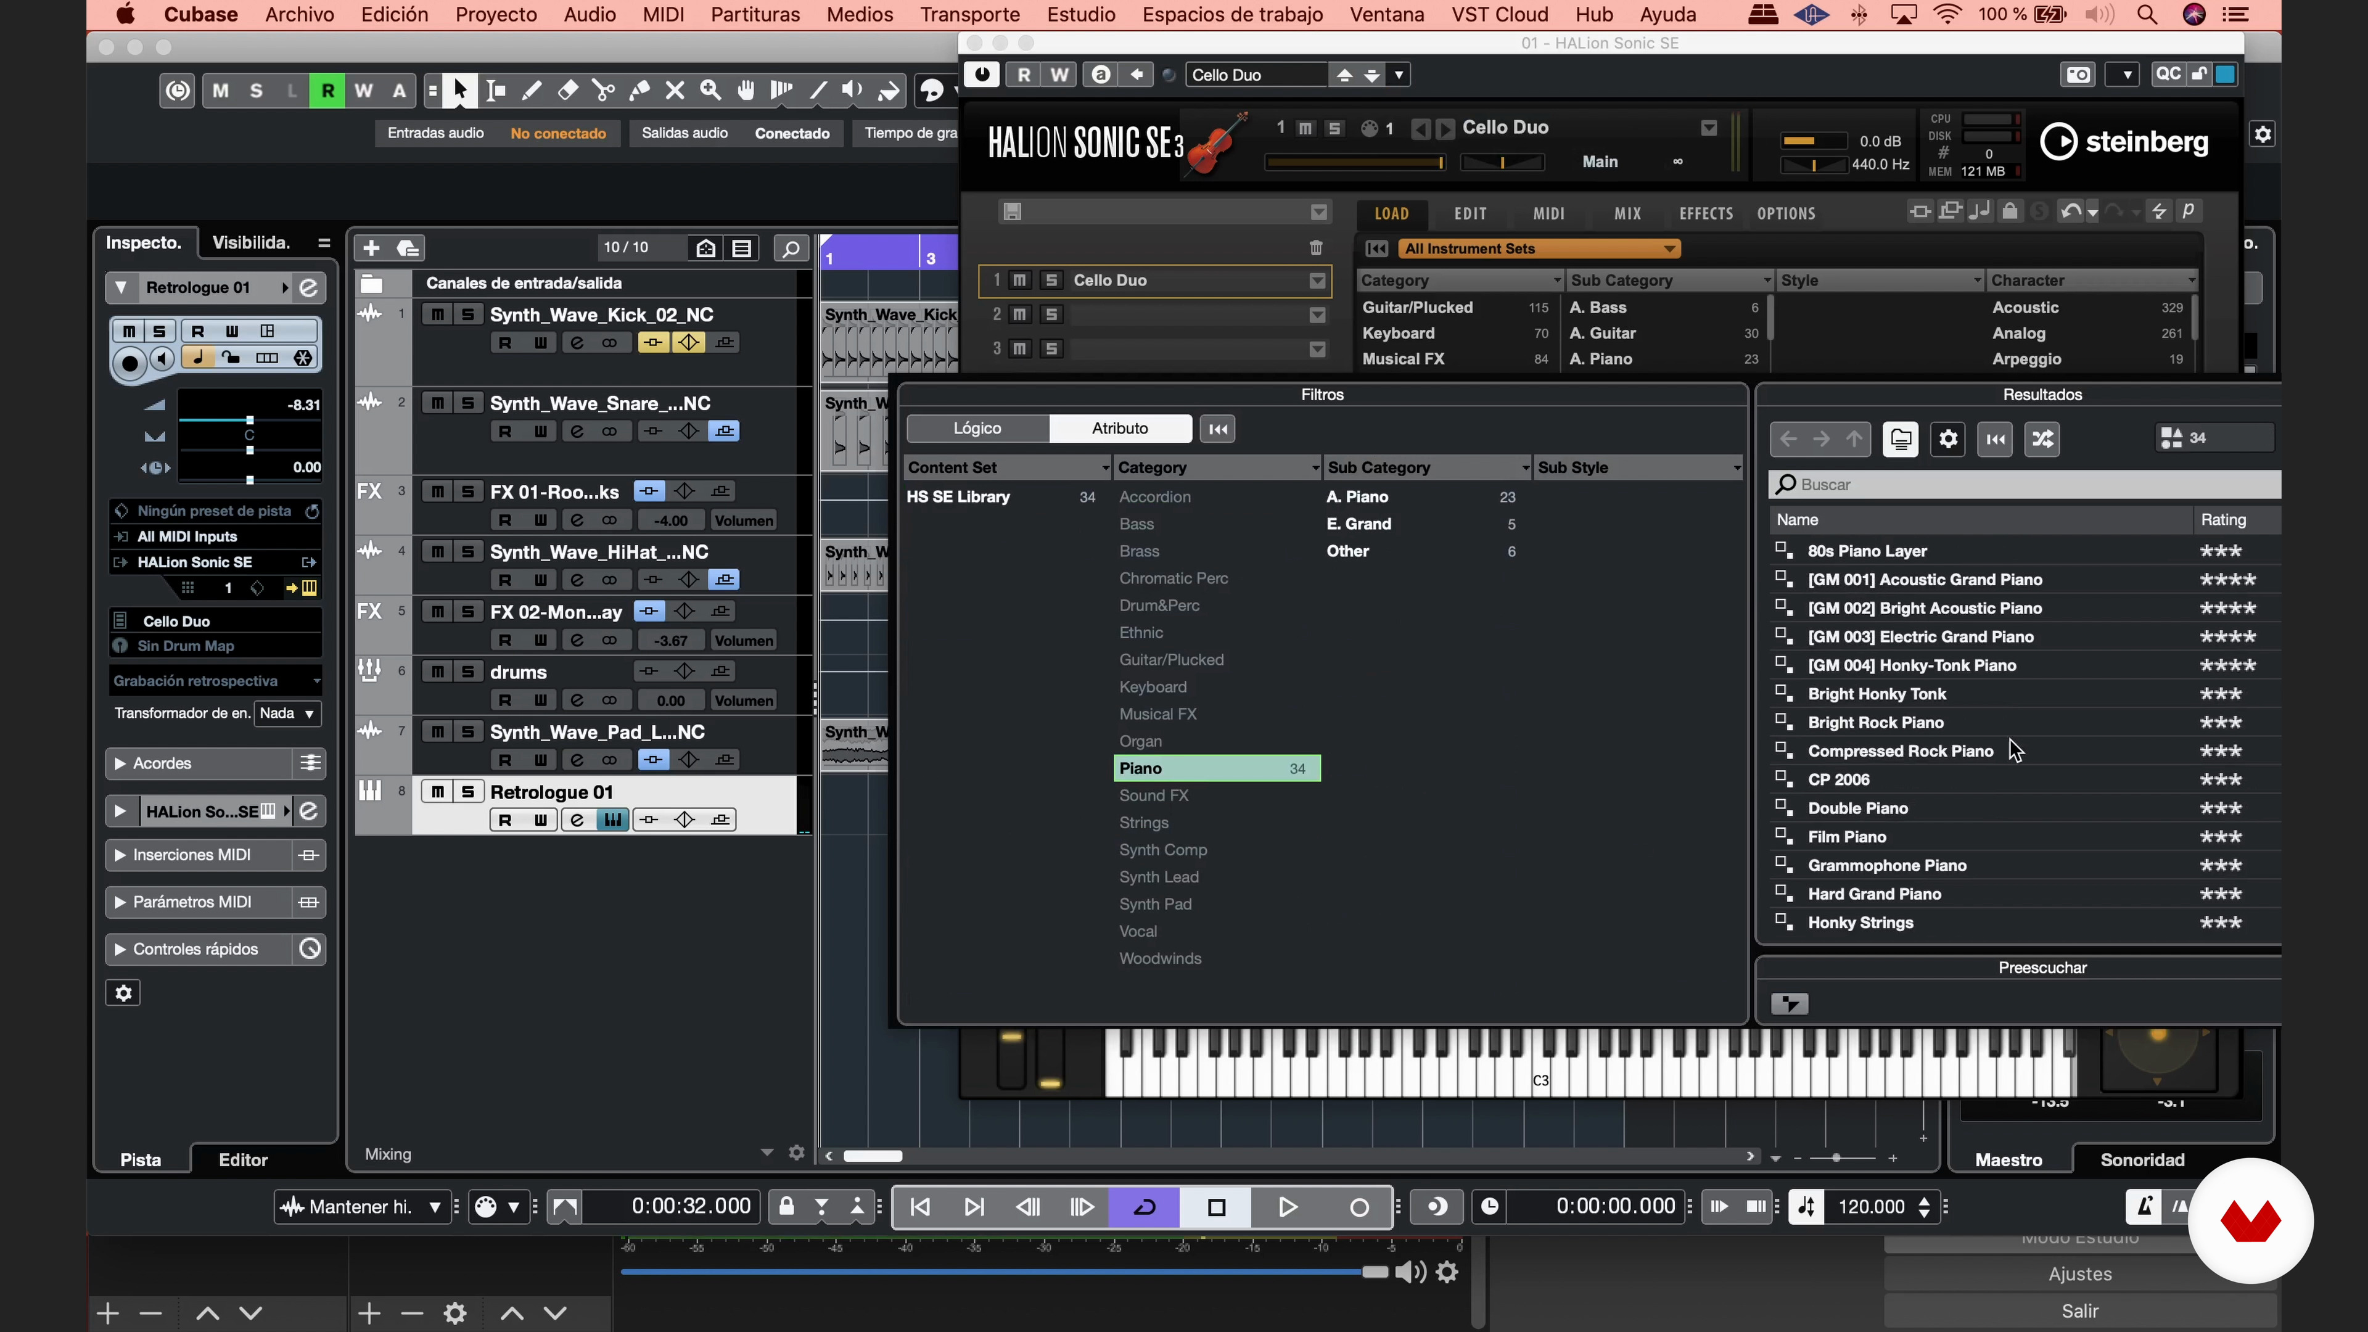The image size is (2368, 1332).
Task: Open Results settings gear icon
Action: tap(1948, 438)
